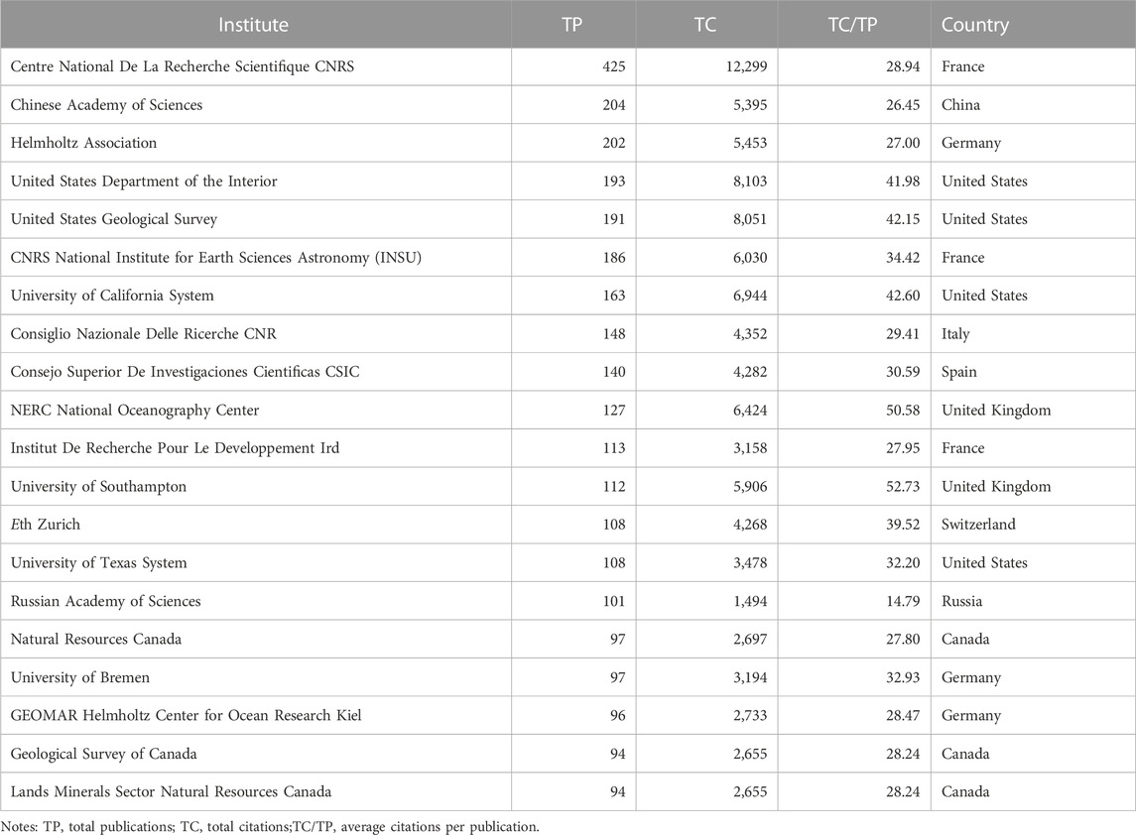Viewport: 1136px width, 835px height.
Task: Select TC/TP value 32.93
Action: coord(903,677)
